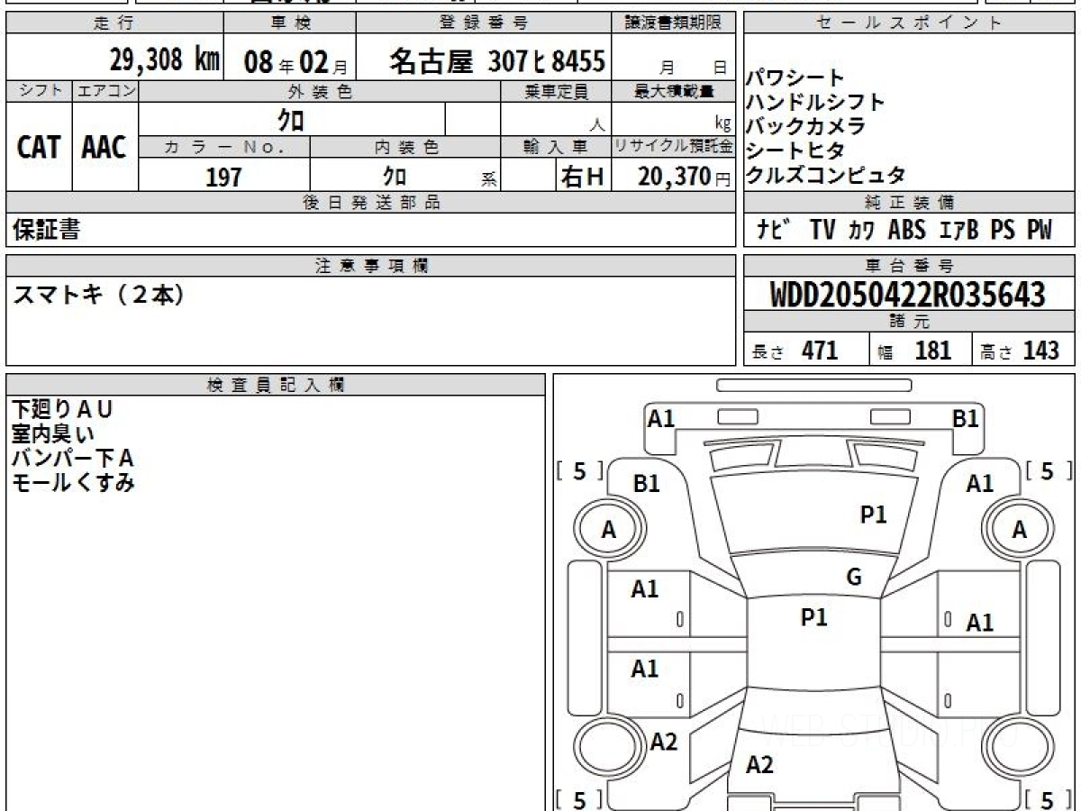Click the 諸元 header
The width and height of the screenshot is (1081, 811).
click(909, 322)
